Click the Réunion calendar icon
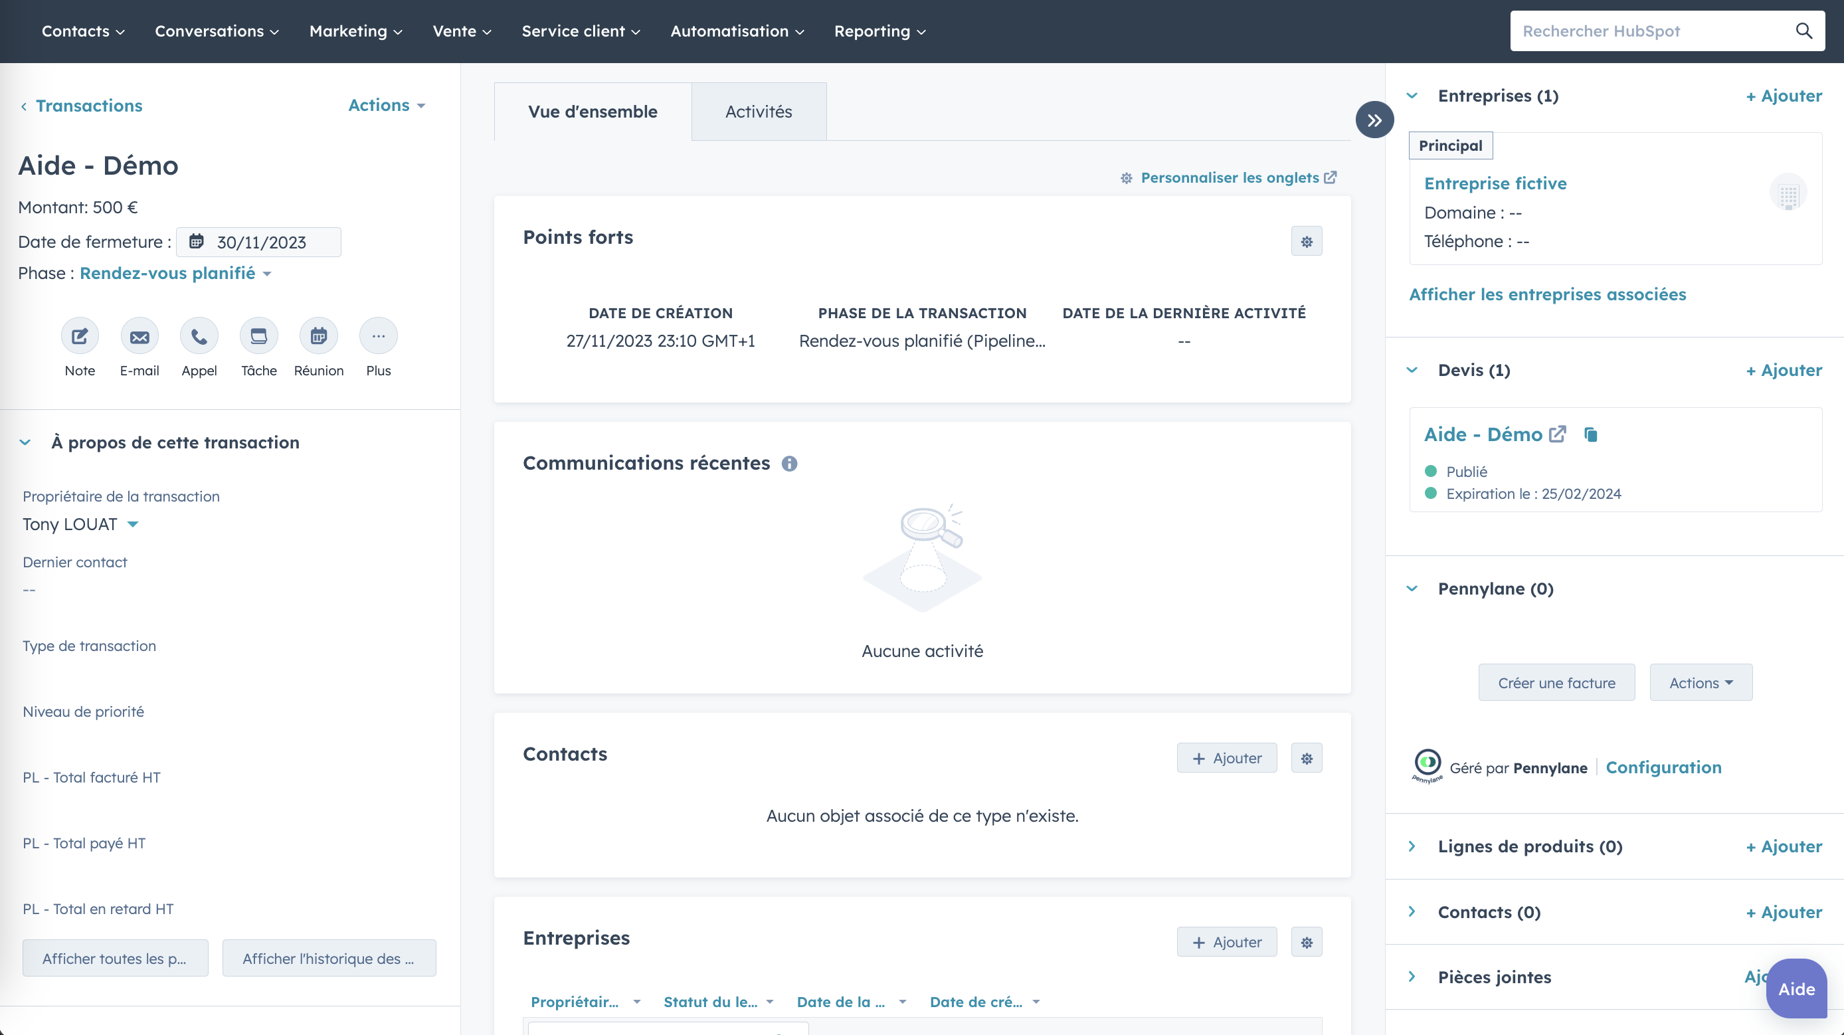The width and height of the screenshot is (1844, 1035). [319, 335]
